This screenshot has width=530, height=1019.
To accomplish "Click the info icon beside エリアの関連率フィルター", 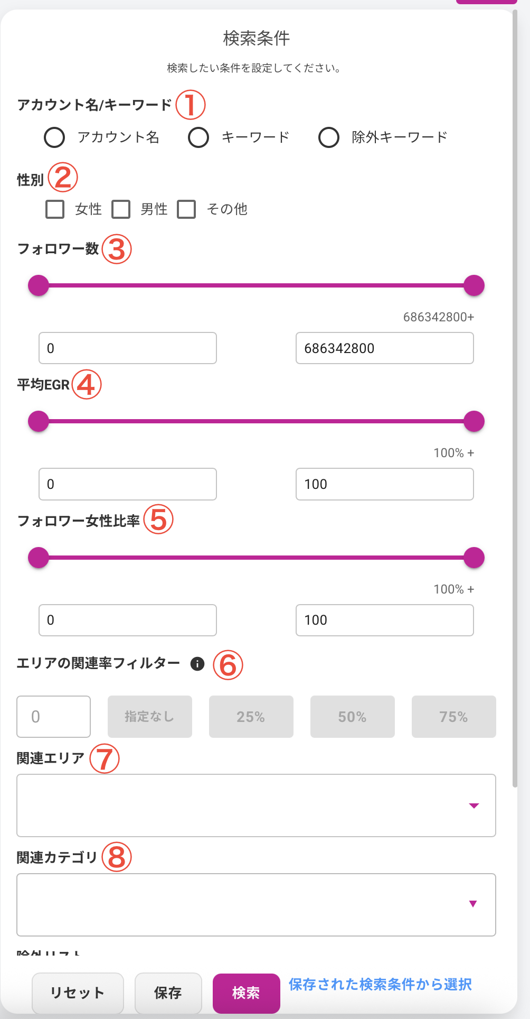I will coord(197,664).
